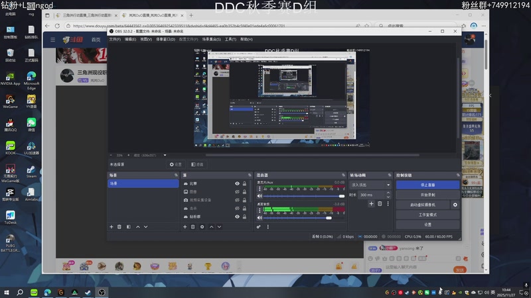Delete the selected source with trash icon
This screenshot has height=298, width=531.
tap(192, 226)
